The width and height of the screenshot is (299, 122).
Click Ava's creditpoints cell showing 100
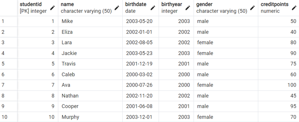point(279,85)
